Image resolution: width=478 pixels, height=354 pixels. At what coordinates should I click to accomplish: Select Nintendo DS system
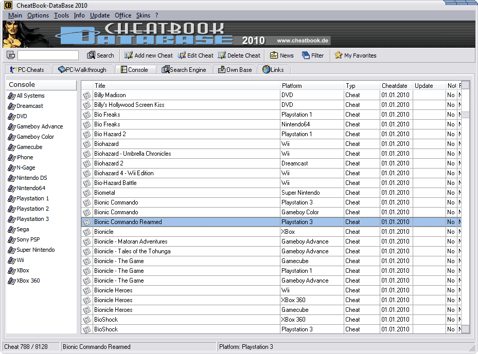point(27,178)
